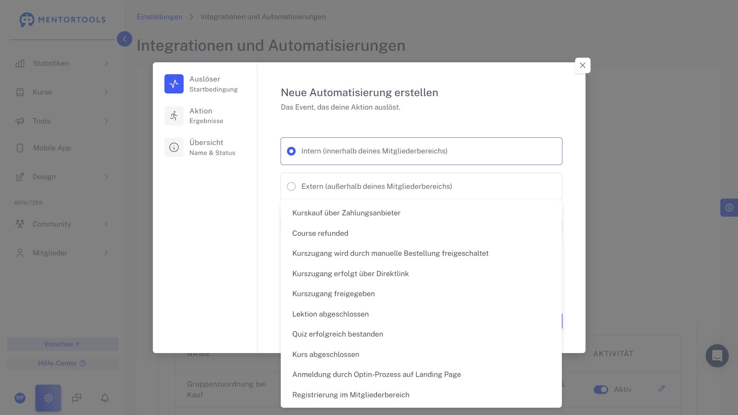Screen dimensions: 738x415
Task: Open the Vorschau preview link
Action: click(x=62, y=344)
